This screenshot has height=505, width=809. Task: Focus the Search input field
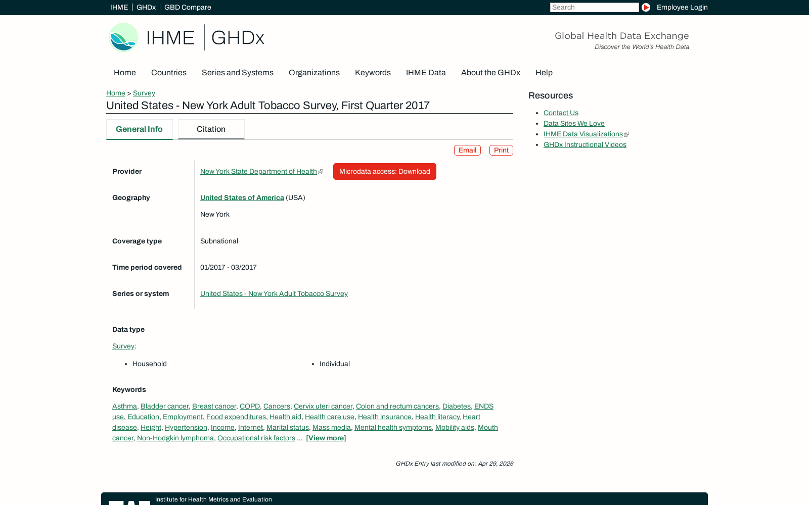(x=594, y=7)
